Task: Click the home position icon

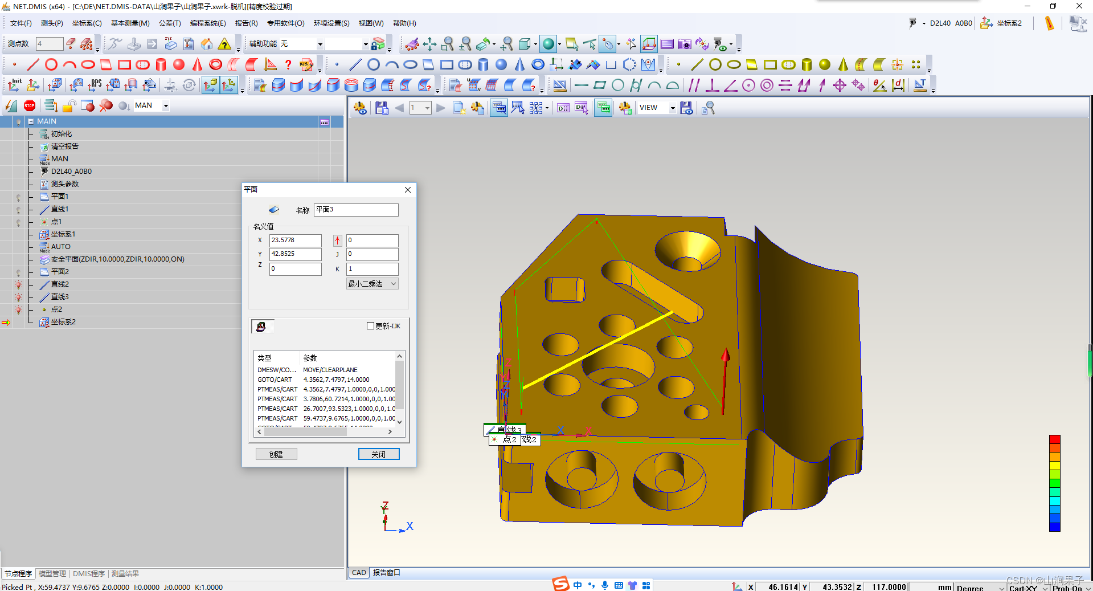Action: [x=207, y=44]
